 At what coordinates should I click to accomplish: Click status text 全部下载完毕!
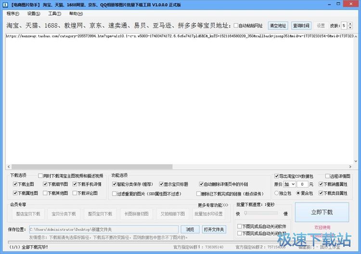35,247
